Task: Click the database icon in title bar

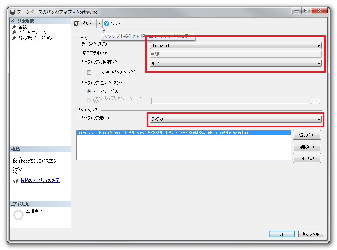Action: coord(13,12)
